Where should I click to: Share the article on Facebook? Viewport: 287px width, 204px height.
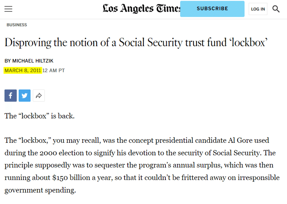[11, 96]
